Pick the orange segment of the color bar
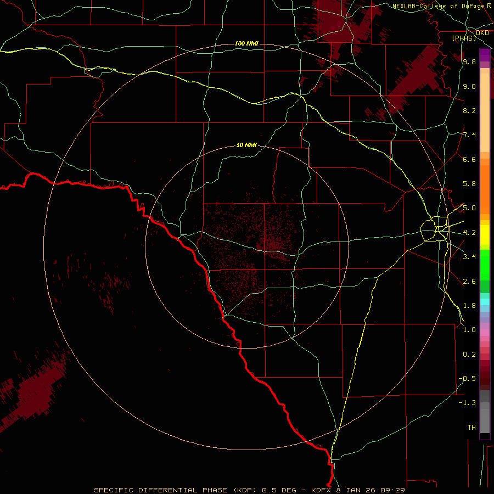Screen dimensions: 494x494 (x=485, y=189)
